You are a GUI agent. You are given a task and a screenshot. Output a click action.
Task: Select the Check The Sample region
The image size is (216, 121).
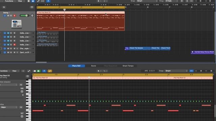click(140, 48)
